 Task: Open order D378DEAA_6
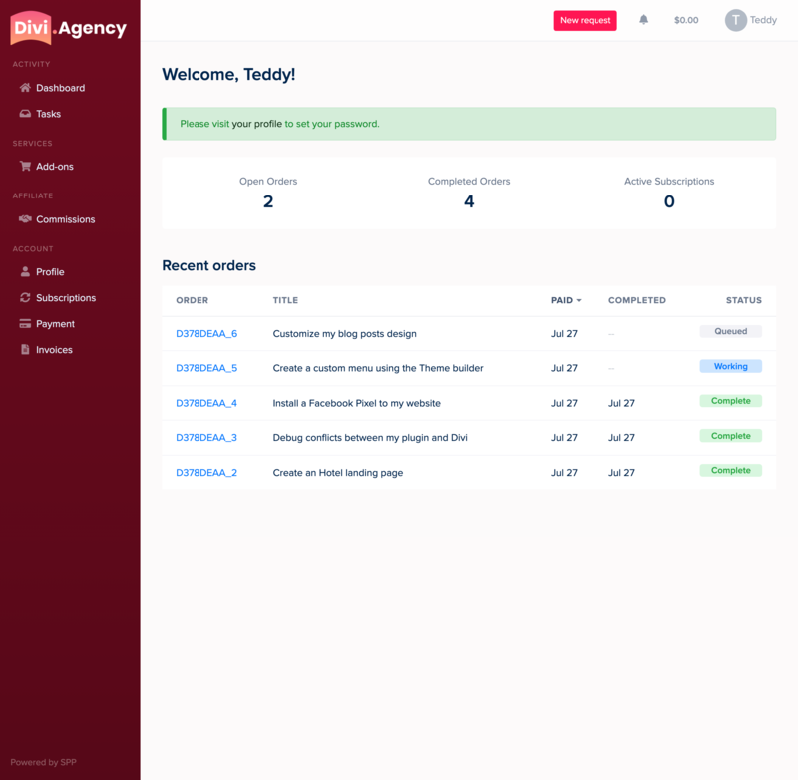(206, 334)
